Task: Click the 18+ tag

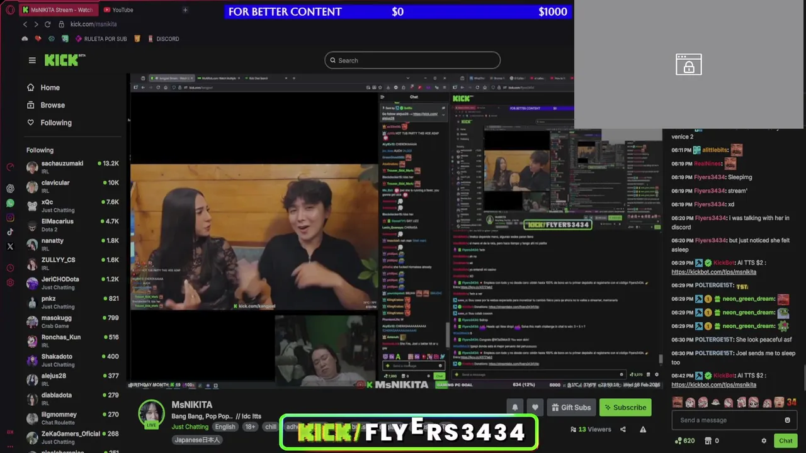Action: click(250, 427)
